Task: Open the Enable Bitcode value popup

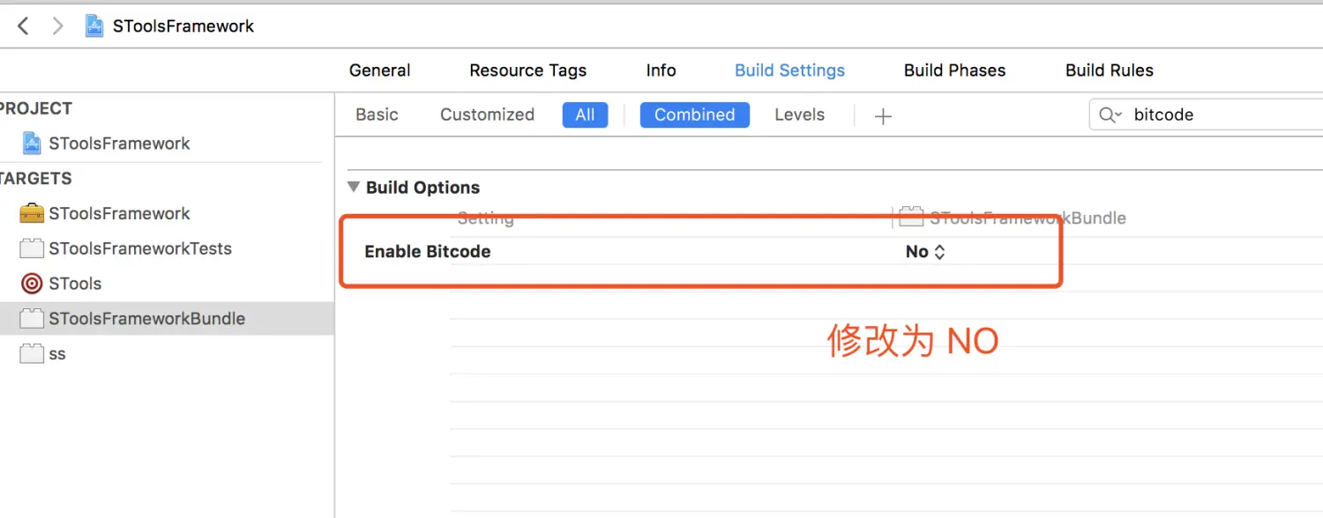Action: [925, 252]
